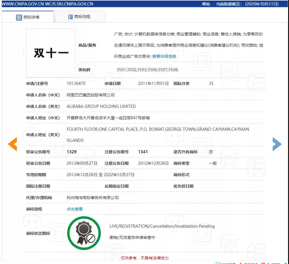The height and width of the screenshot is (264, 289).
Task: Open 查看详细信息 for goods and services
Action: click(x=164, y=56)
